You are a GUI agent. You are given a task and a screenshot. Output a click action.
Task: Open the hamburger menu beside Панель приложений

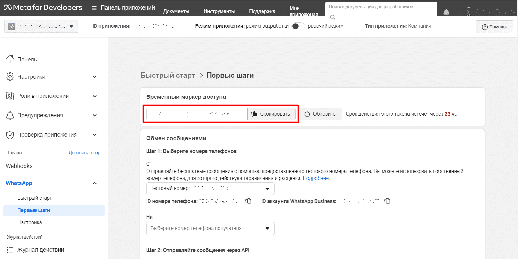pyautogui.click(x=94, y=8)
